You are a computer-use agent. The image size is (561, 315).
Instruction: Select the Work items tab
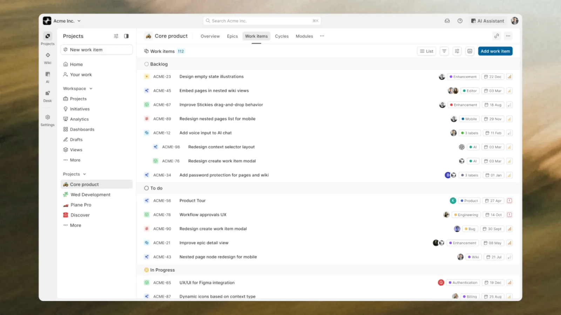[256, 36]
